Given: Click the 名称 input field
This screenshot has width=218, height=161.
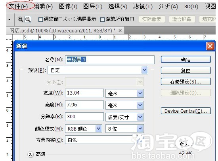Looking at the screenshot, I should pyautogui.click(x=110, y=60).
